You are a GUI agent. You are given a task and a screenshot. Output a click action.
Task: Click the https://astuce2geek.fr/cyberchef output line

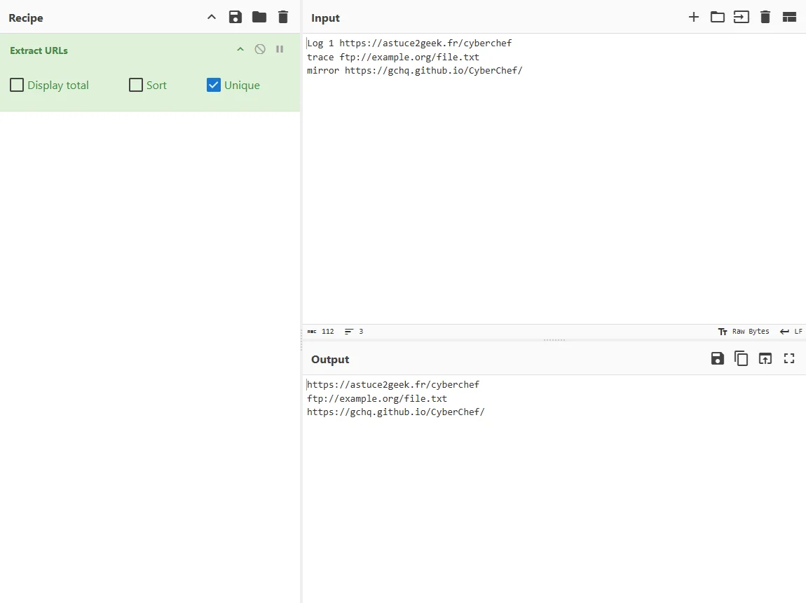(x=392, y=384)
